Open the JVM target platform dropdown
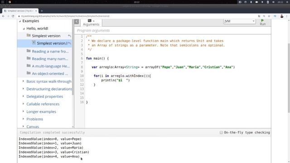 (x=239, y=21)
